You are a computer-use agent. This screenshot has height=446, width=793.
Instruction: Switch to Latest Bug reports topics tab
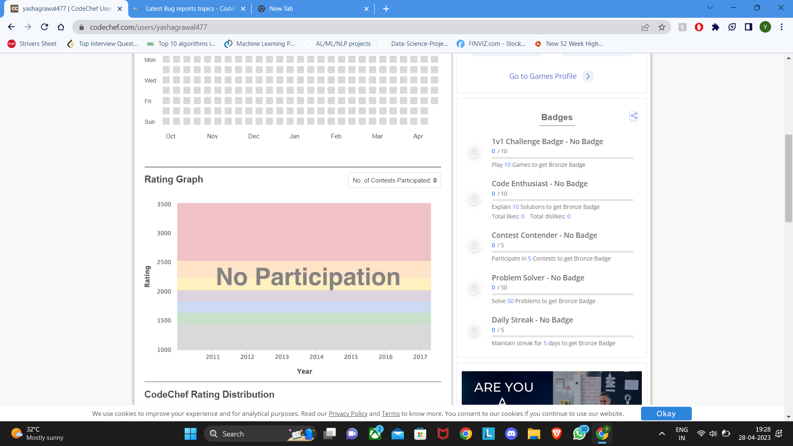pyautogui.click(x=190, y=9)
